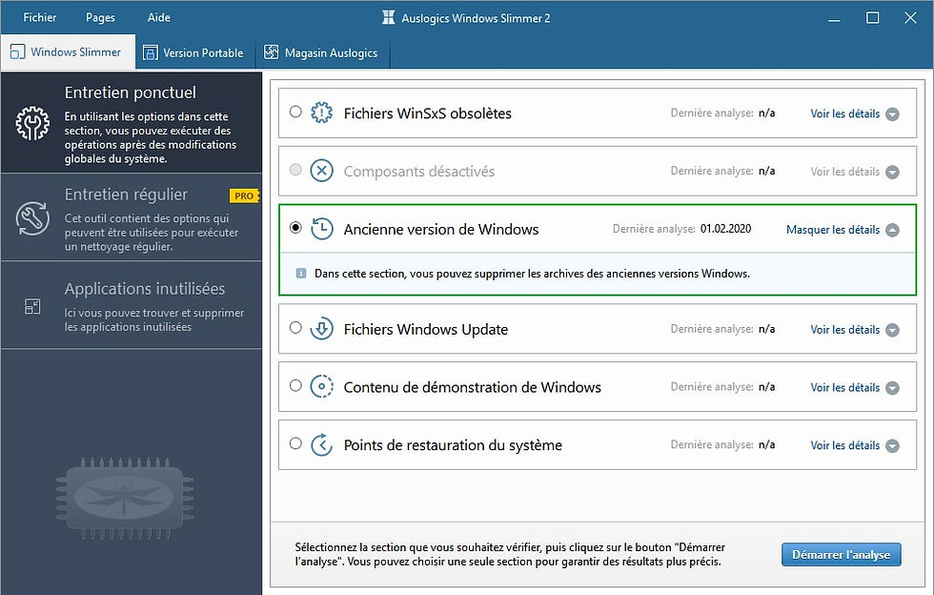The width and height of the screenshot is (934, 595).
Task: Switch to the Windows Slimmer tab
Action: pos(68,51)
